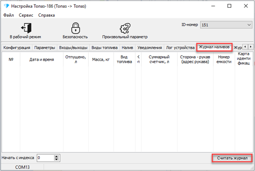Switch to the Конфигурация tab

click(x=17, y=47)
